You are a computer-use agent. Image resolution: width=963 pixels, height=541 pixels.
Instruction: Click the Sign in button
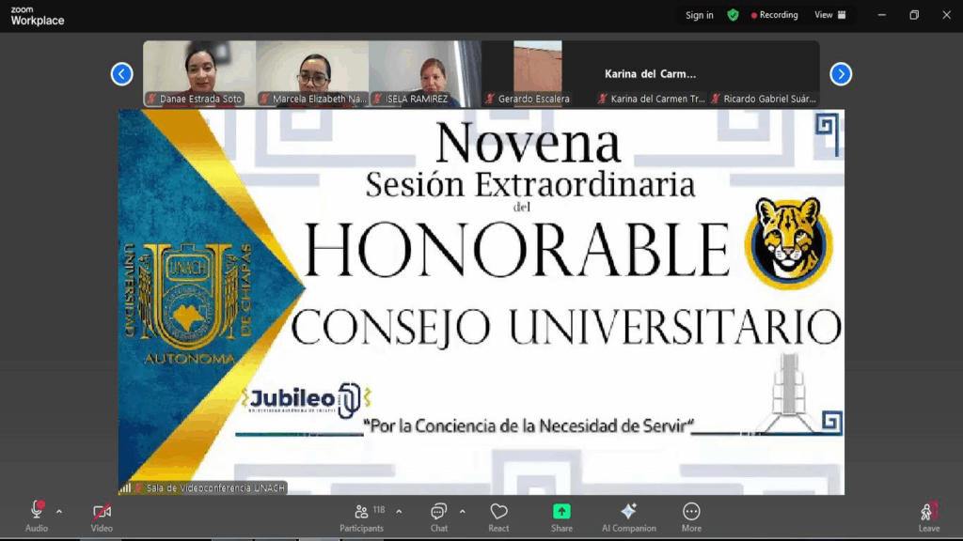[699, 15]
